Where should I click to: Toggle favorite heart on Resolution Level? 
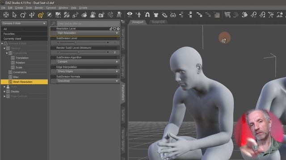pyautogui.click(x=114, y=28)
